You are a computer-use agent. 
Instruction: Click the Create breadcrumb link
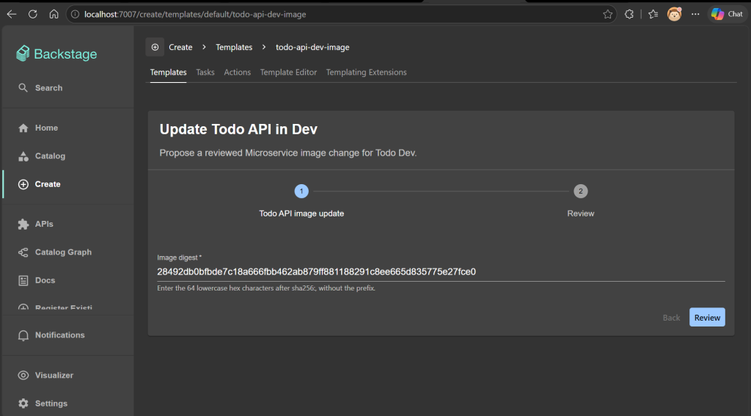click(x=180, y=47)
